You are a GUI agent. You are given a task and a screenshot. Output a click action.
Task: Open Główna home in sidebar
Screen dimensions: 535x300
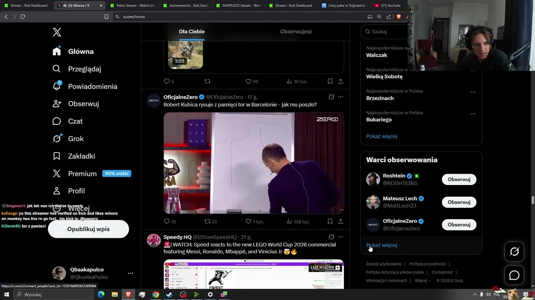pos(73,51)
